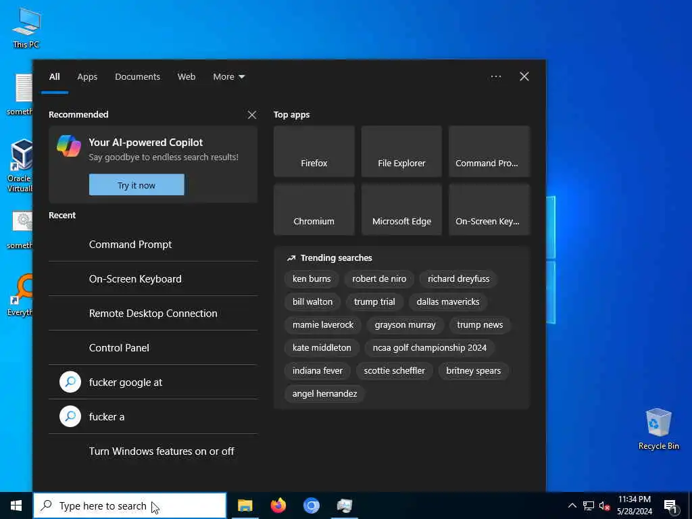Open Control Panel from the Recent list
This screenshot has height=519, width=692.
pyautogui.click(x=153, y=348)
